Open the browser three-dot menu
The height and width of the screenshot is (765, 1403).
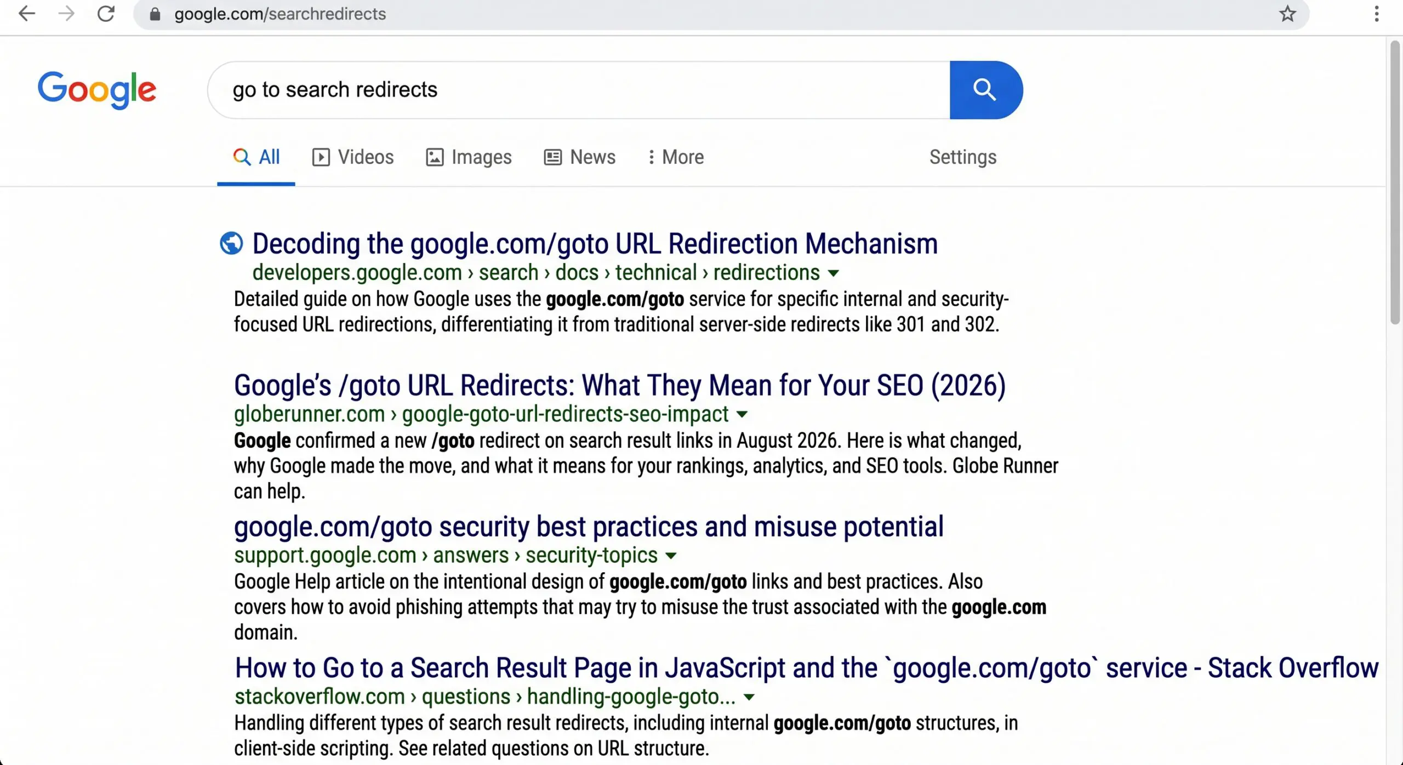(1376, 13)
